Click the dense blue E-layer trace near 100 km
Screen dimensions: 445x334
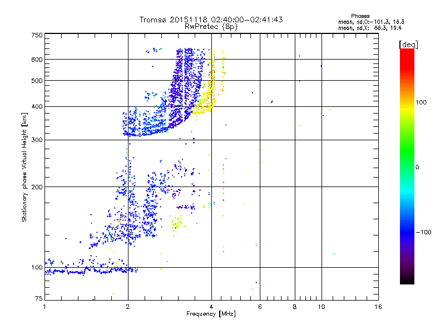click(91, 271)
